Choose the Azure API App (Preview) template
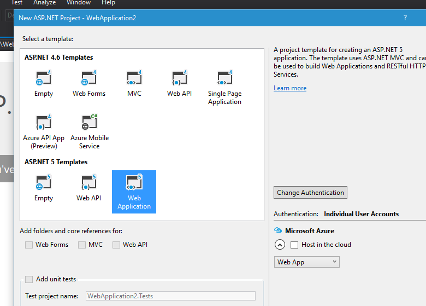 click(x=44, y=123)
